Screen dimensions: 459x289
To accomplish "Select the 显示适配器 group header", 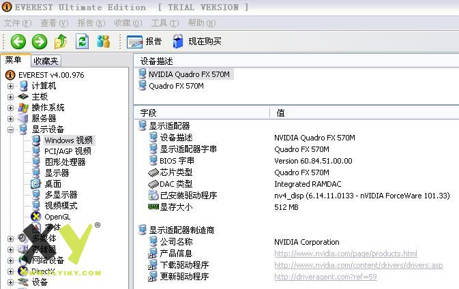I will (169, 126).
